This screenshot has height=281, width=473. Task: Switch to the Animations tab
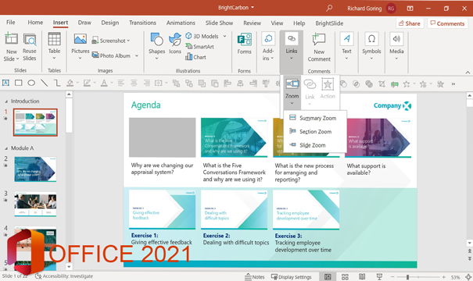click(x=181, y=23)
